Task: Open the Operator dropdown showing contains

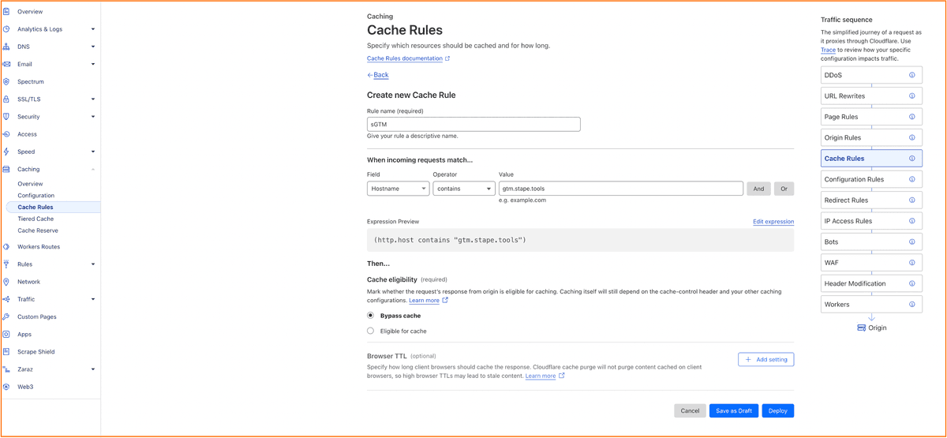Action: pyautogui.click(x=463, y=189)
